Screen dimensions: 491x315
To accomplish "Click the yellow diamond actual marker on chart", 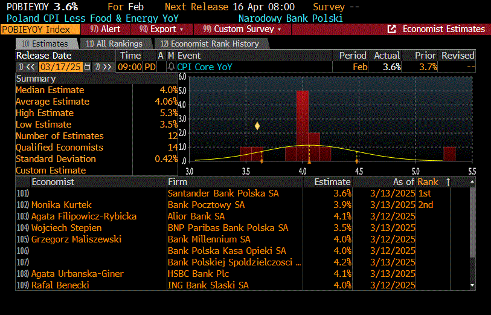I will (x=257, y=126).
